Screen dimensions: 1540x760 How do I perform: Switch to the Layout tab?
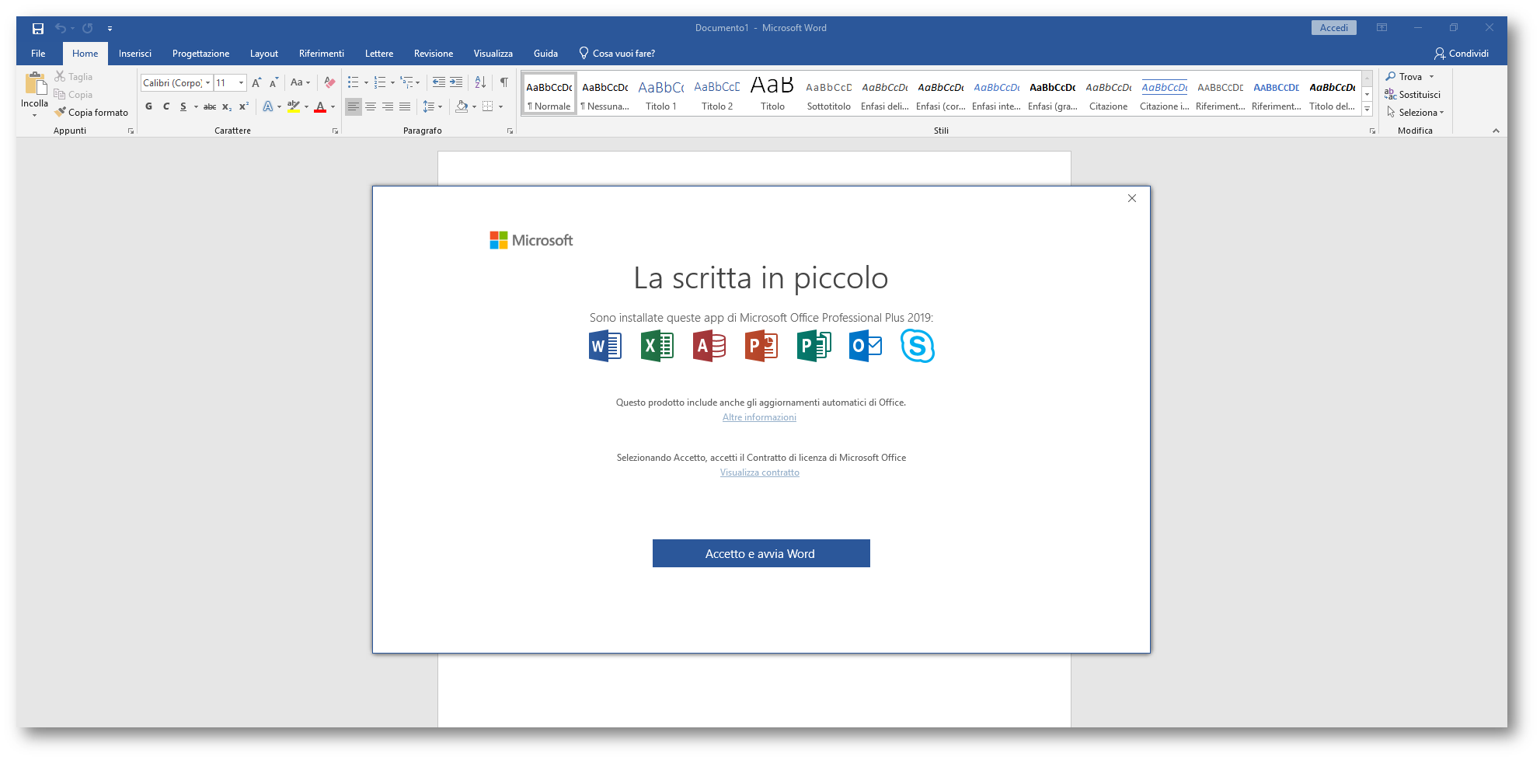pyautogui.click(x=264, y=54)
